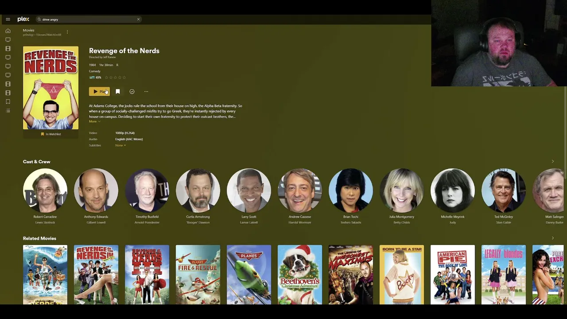Open Larry Scott's cast photo
Screen dimensions: 567x319
(249, 191)
